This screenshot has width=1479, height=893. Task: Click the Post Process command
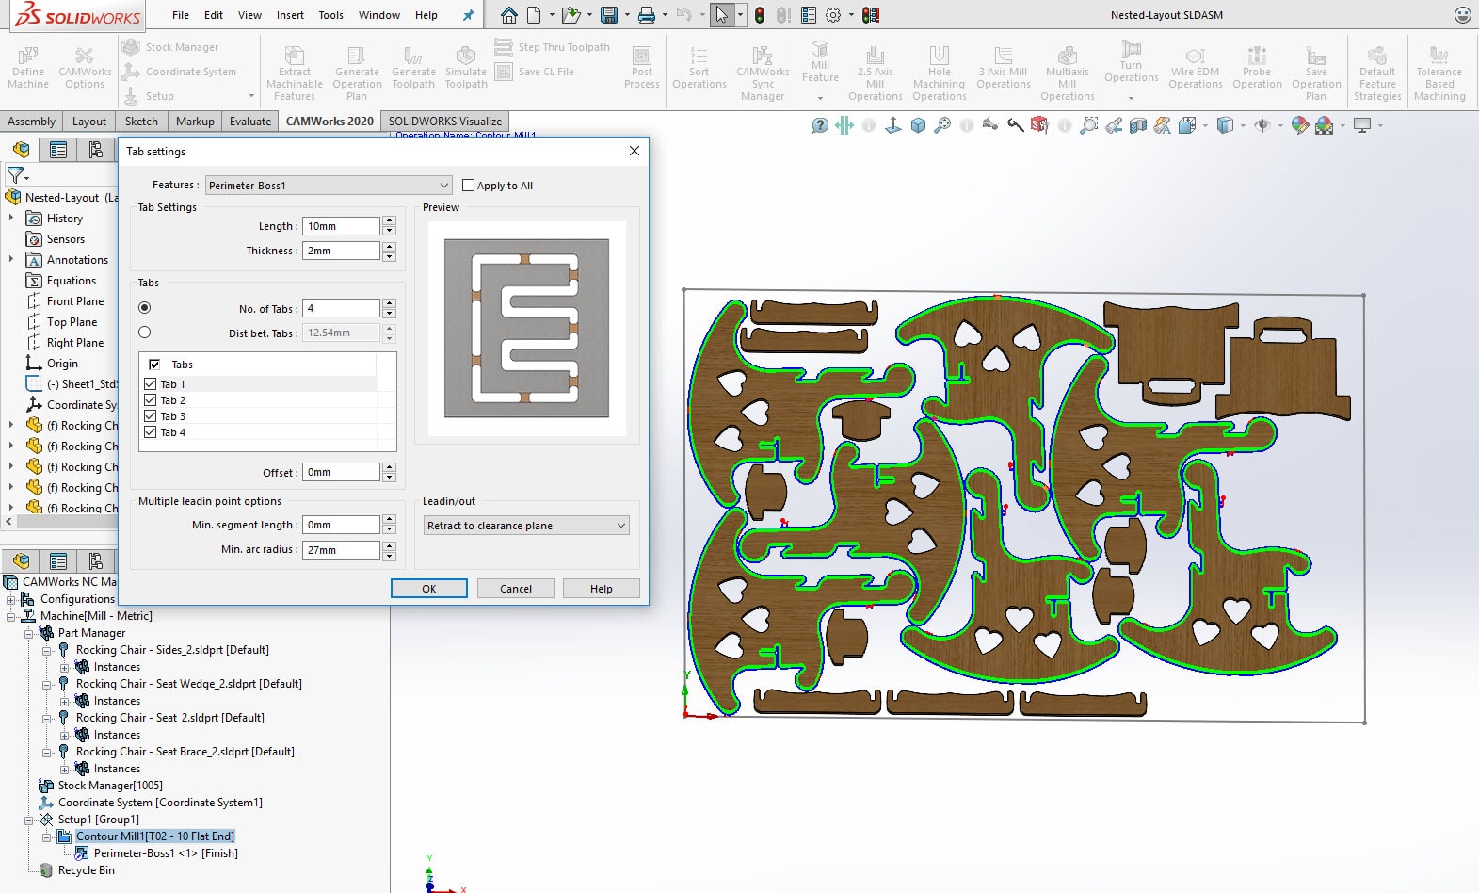click(x=642, y=68)
